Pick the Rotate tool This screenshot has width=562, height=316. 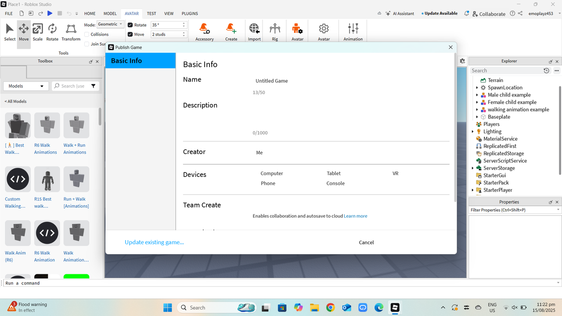[x=52, y=33]
